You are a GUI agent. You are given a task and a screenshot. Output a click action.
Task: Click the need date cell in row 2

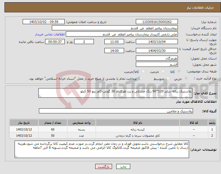click(x=24, y=136)
